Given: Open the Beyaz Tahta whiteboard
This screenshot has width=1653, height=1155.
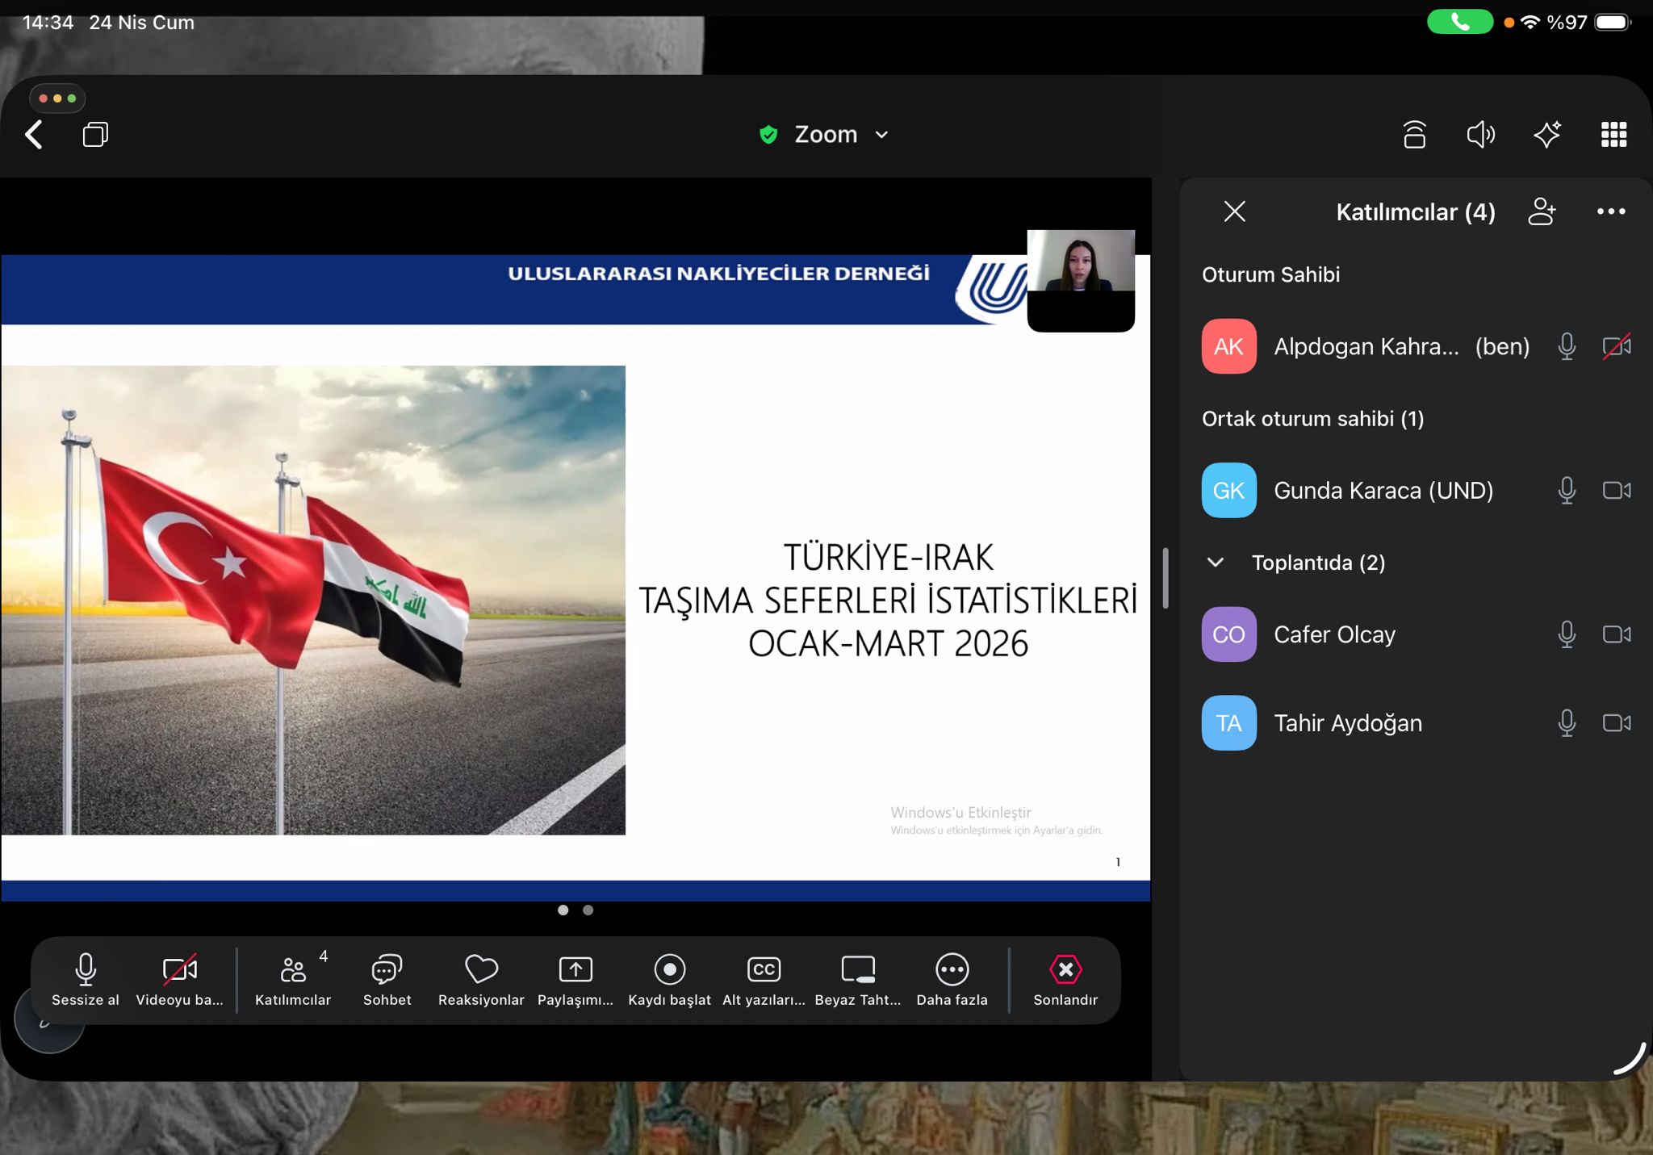Looking at the screenshot, I should click(857, 979).
